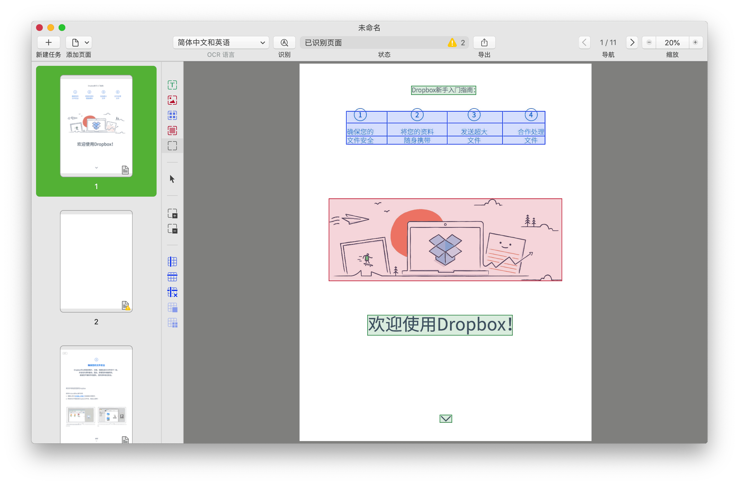The height and width of the screenshot is (485, 739).
Task: Click the add area part tool
Action: (172, 214)
